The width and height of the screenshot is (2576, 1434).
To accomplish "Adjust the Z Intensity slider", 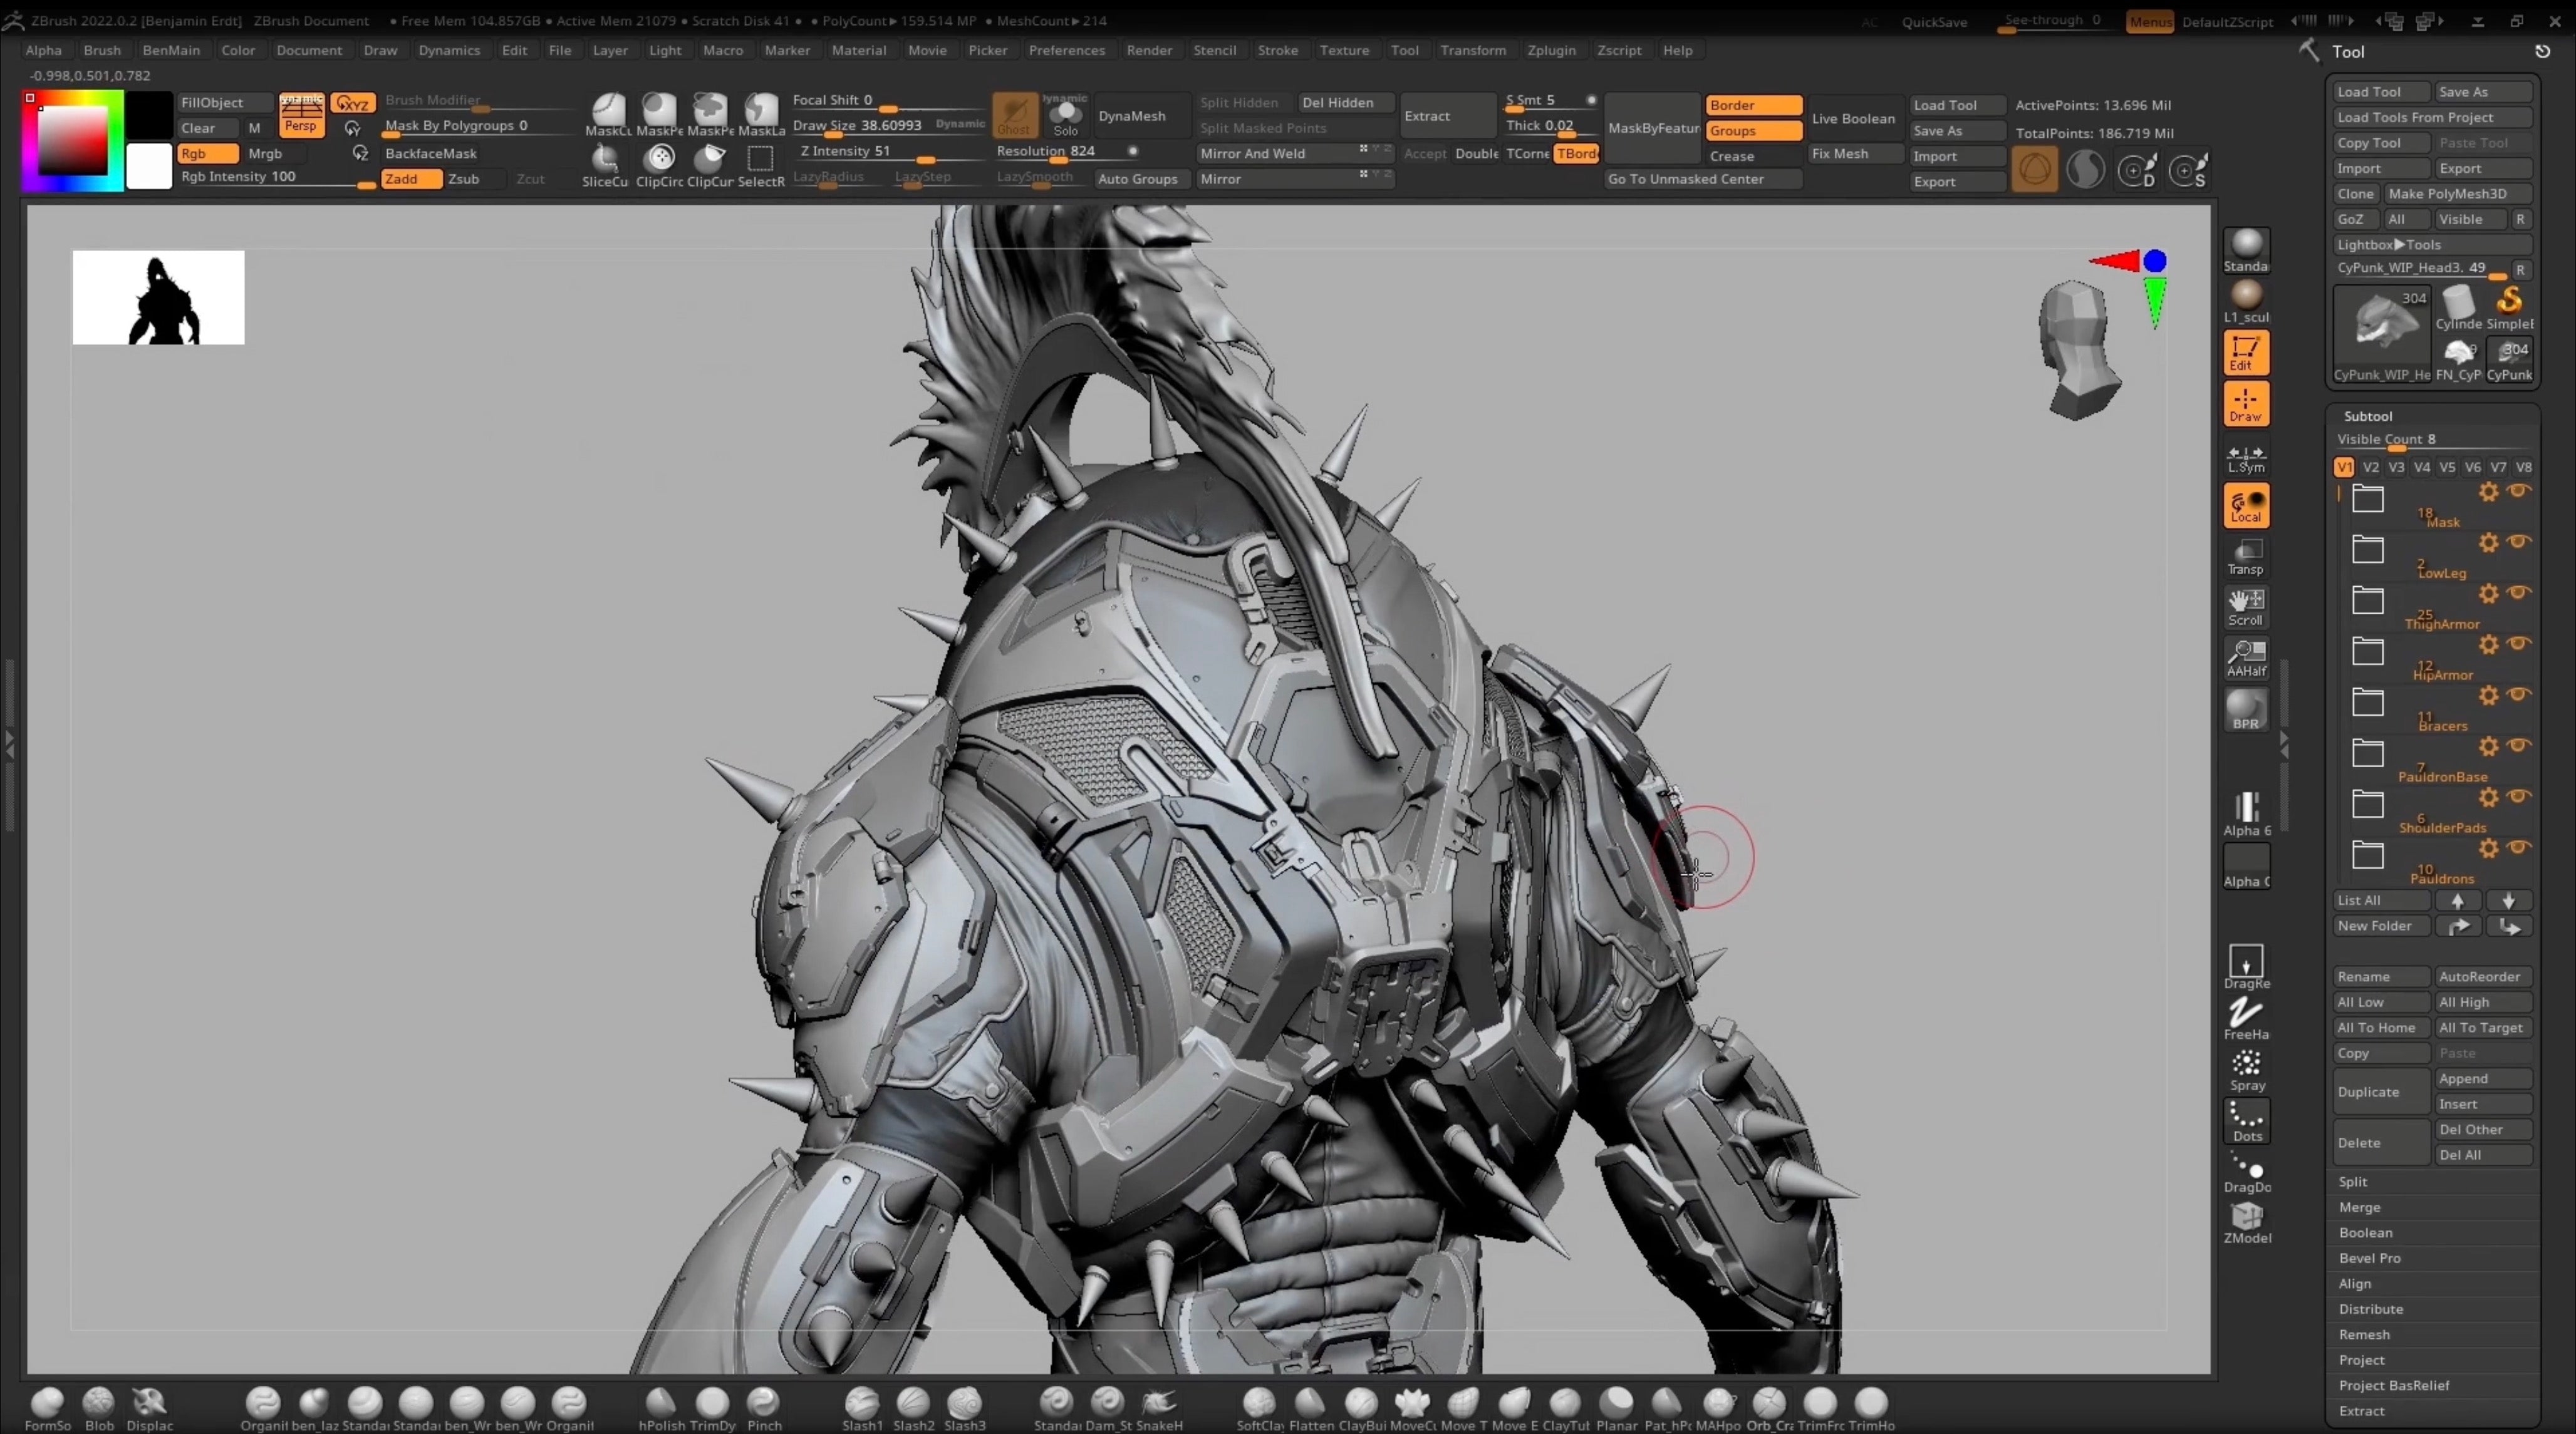I will tap(890, 153).
